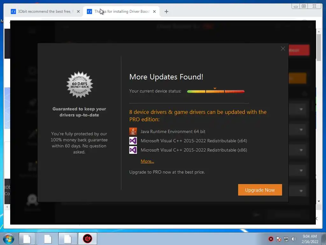Click the Java Runtime Environment icon

133,131
